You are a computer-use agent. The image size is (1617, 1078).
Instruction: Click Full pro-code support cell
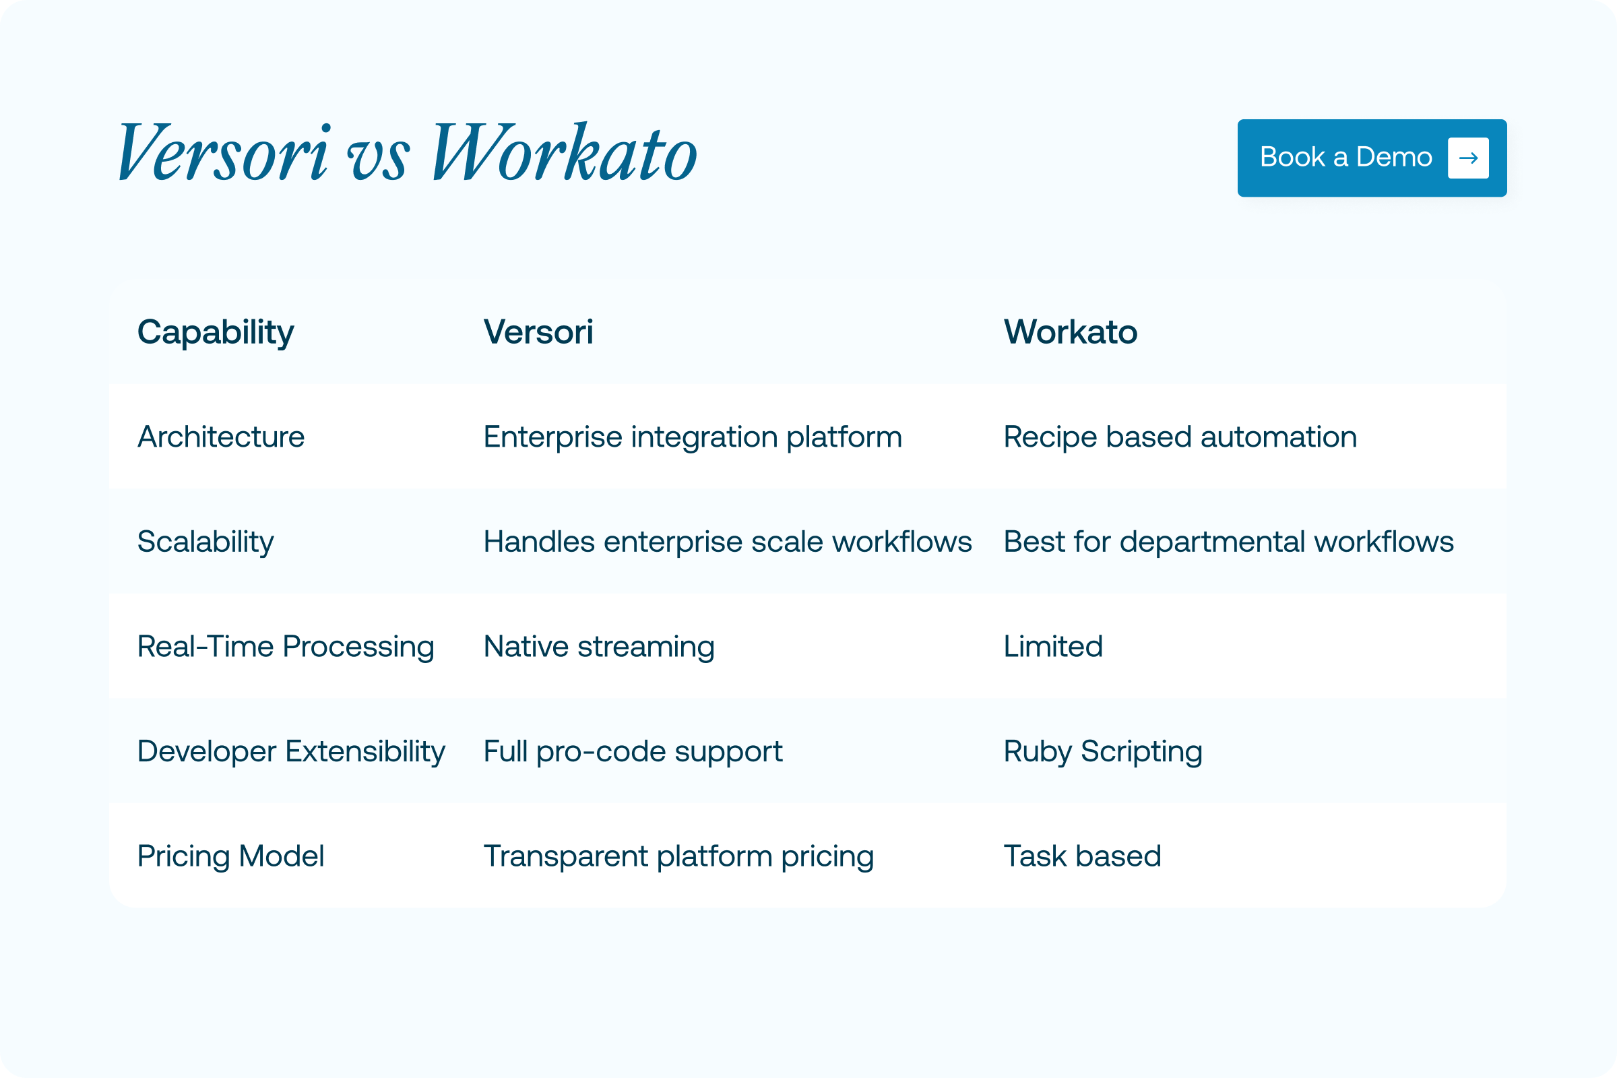[x=633, y=751]
